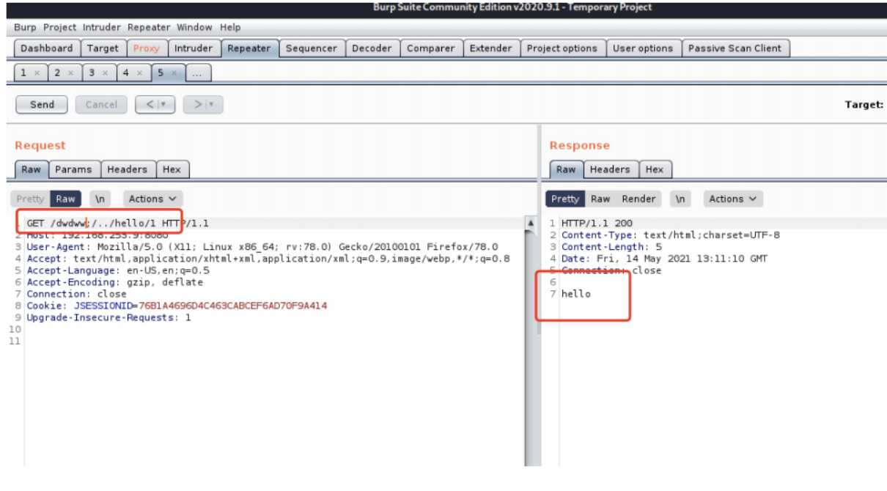Open the Request Hex tab
Viewport: 887px width, 491px height.
(x=172, y=169)
